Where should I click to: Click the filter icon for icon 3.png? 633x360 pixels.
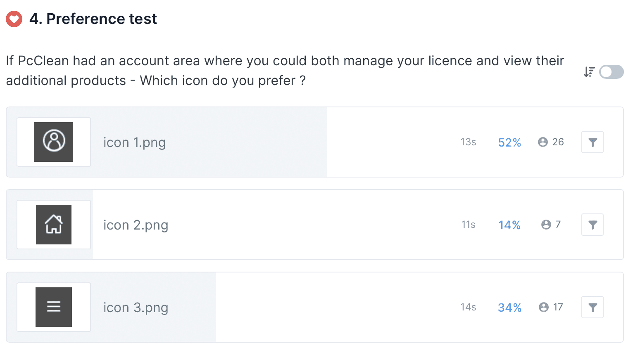tap(592, 307)
